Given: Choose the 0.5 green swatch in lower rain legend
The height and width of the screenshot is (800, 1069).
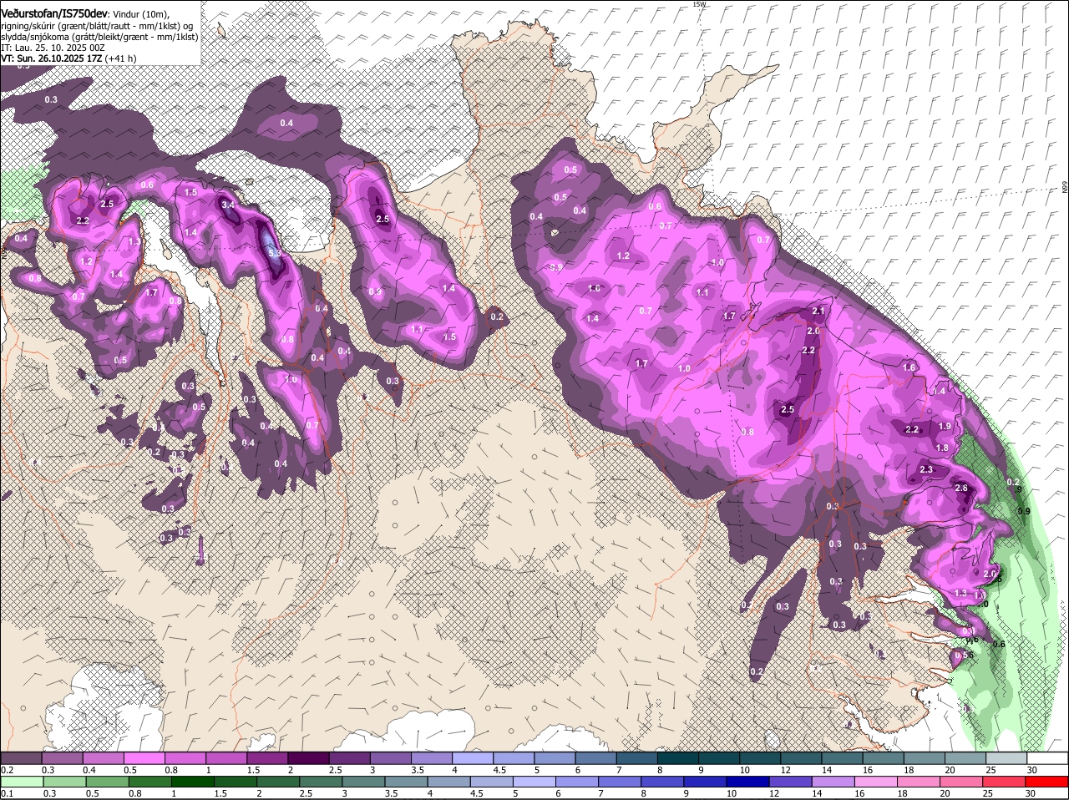Looking at the screenshot, I should (107, 782).
